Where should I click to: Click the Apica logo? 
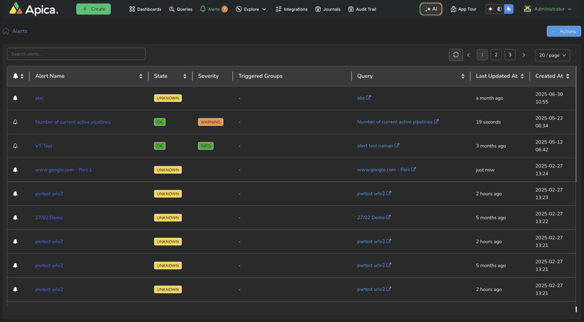34,9
